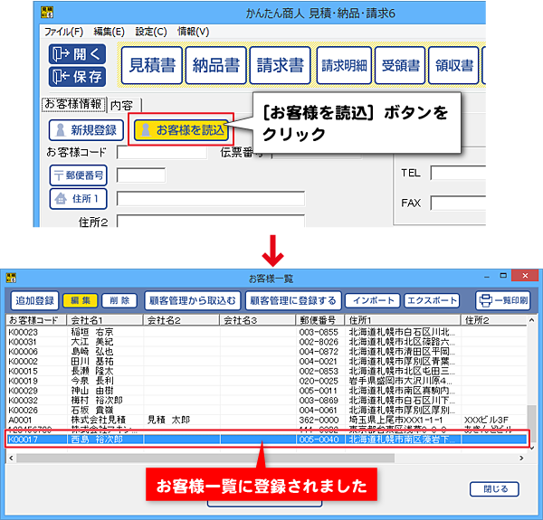Focus the 住所1 address input field
543x520 pixels.
click(x=211, y=199)
